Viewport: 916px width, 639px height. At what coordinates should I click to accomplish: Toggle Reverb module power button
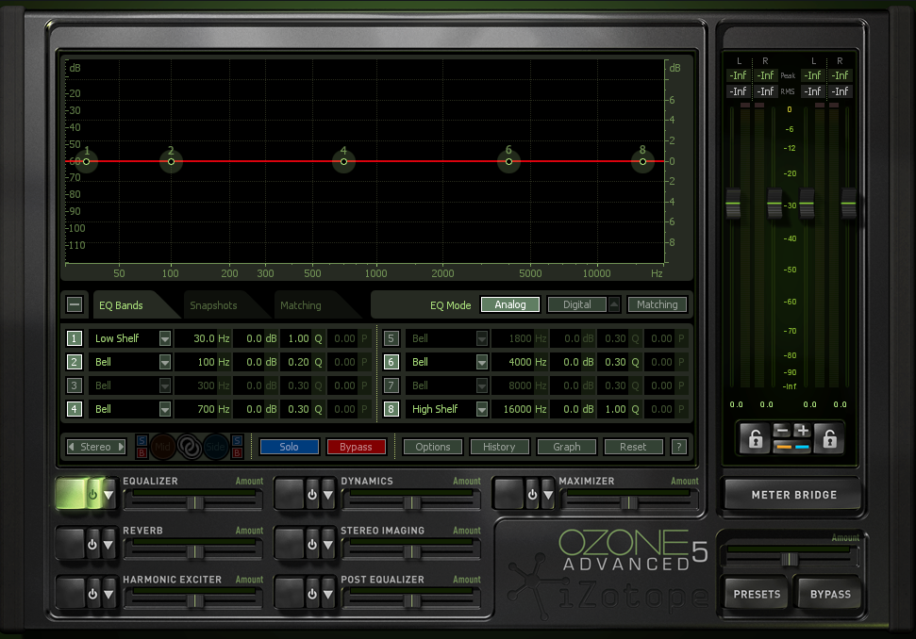[x=92, y=545]
